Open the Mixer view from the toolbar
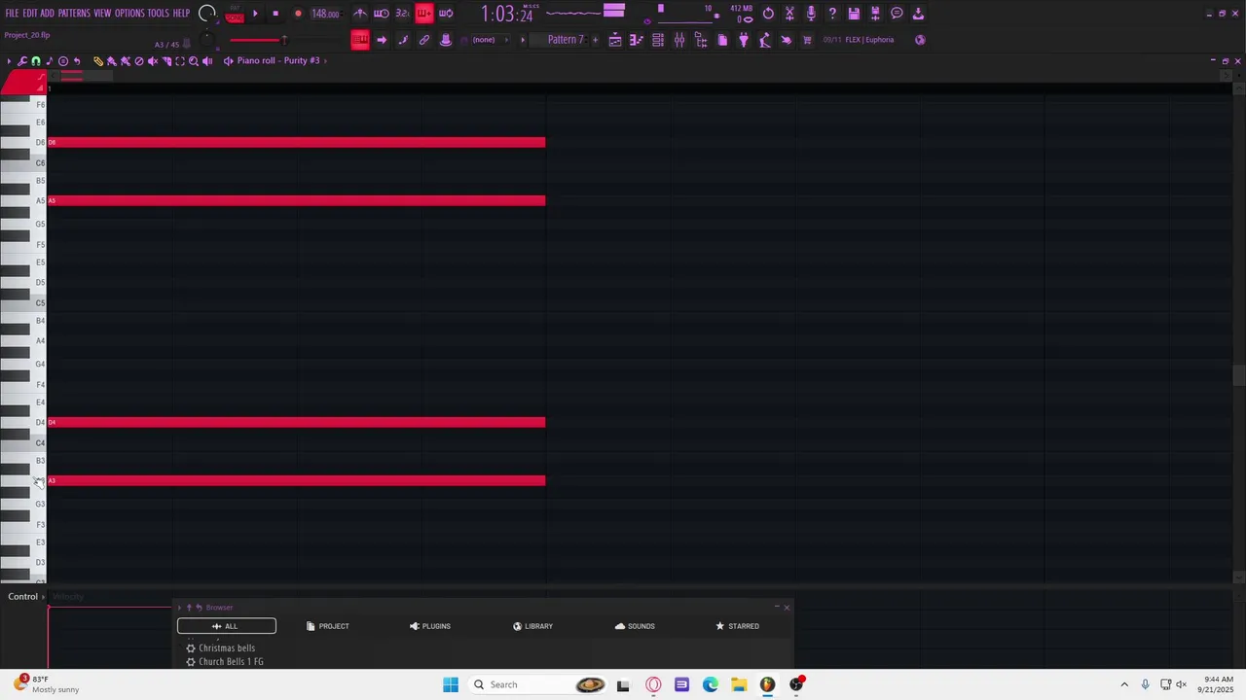Screen dimensions: 1246x700 coord(679,40)
